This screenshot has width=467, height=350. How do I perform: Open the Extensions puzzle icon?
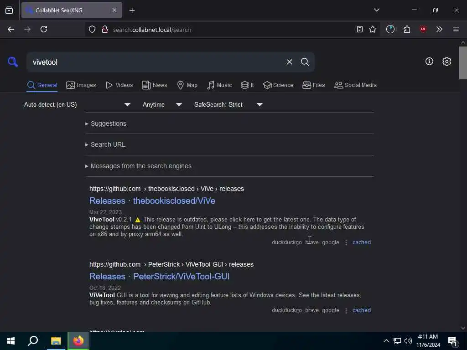[x=407, y=29]
